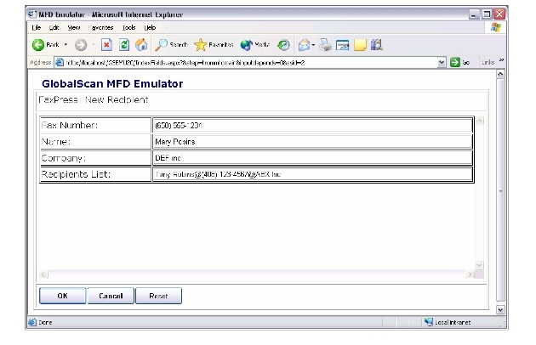Click page scrollbar down arrow
Viewport: 536px width, 345px height.
(500, 310)
